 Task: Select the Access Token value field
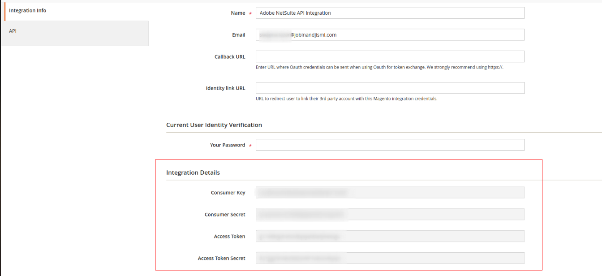tap(390, 236)
